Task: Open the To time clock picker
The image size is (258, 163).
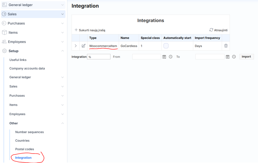Action: pyautogui.click(x=234, y=57)
